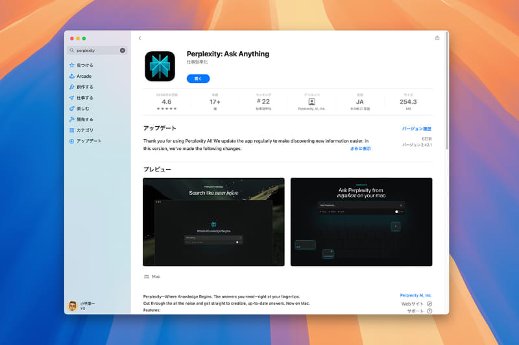Select the star icon for 見つける
The image size is (519, 345).
click(x=72, y=65)
